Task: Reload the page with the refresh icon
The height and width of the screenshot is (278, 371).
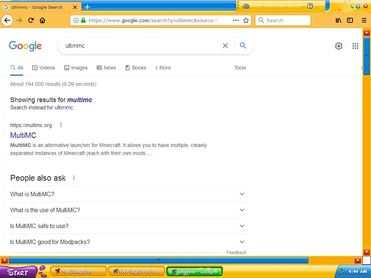Action: point(31,20)
